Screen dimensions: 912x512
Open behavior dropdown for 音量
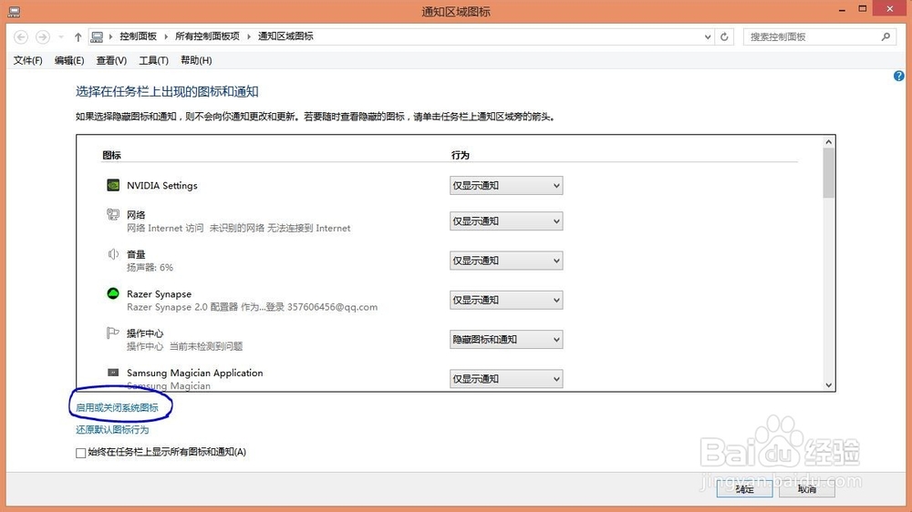pyautogui.click(x=506, y=261)
